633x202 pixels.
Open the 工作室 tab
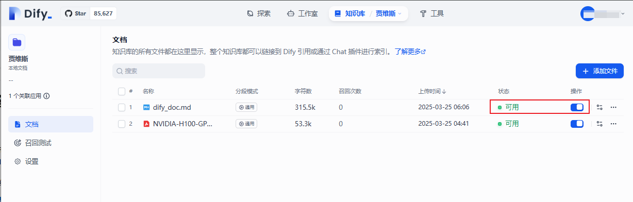(x=302, y=13)
